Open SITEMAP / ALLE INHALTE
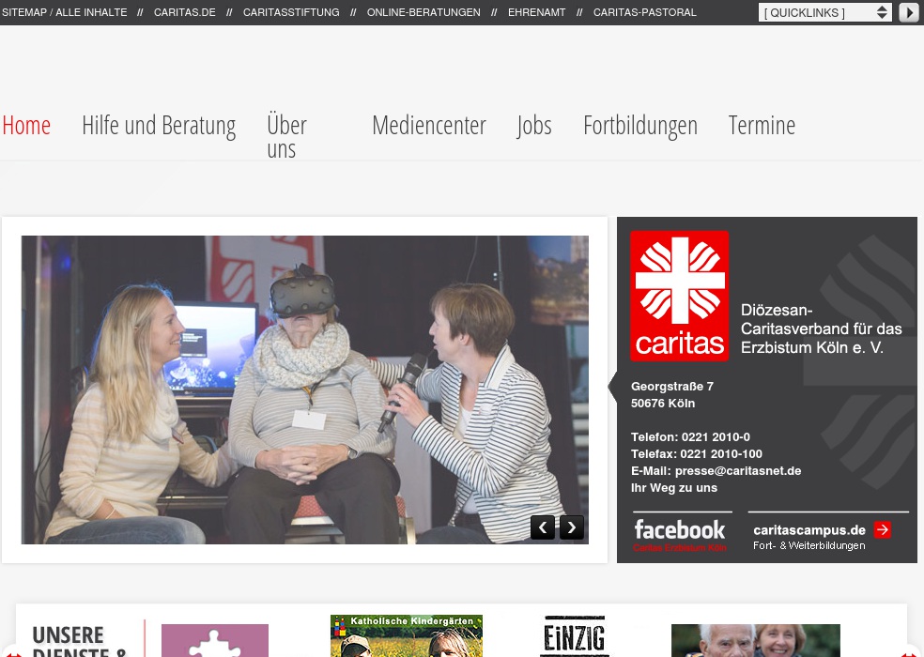This screenshot has width=924, height=657. [x=66, y=12]
